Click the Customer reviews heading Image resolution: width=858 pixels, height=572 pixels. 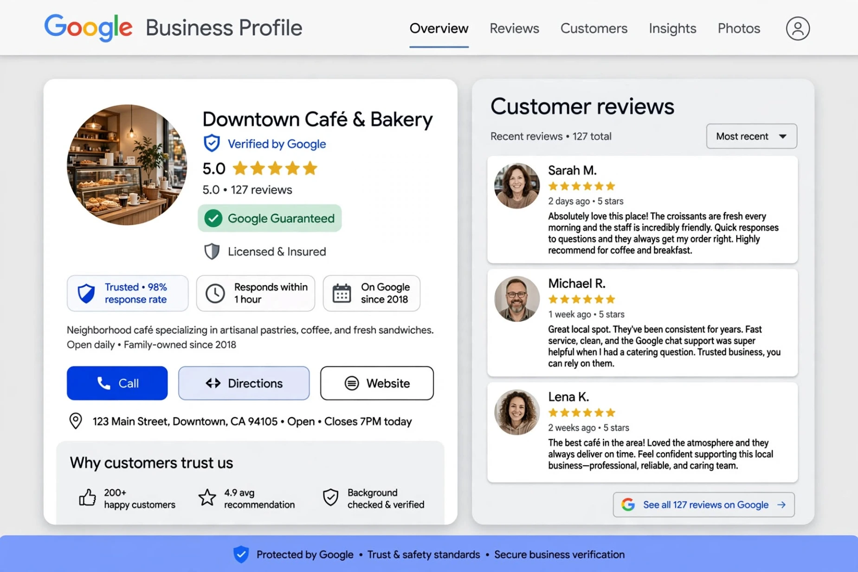point(582,106)
